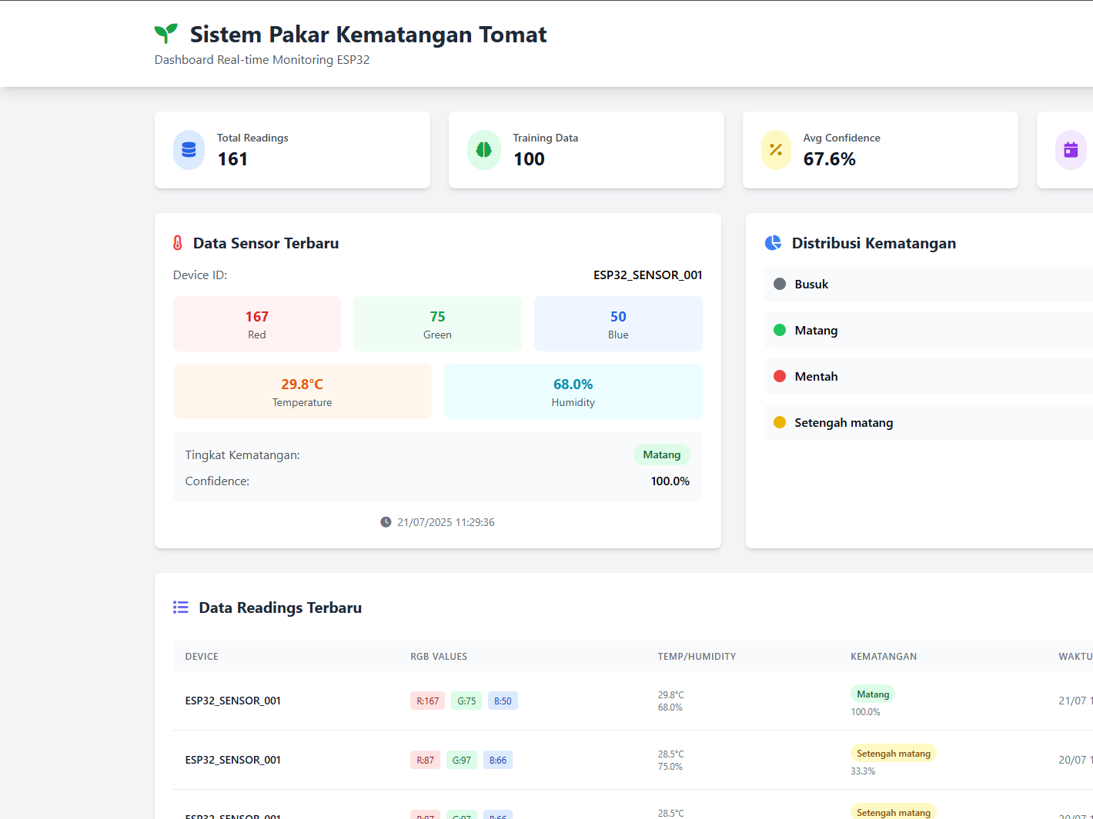
Task: Click the thermometer icon beside Data Sensor Terbaru
Action: [178, 243]
